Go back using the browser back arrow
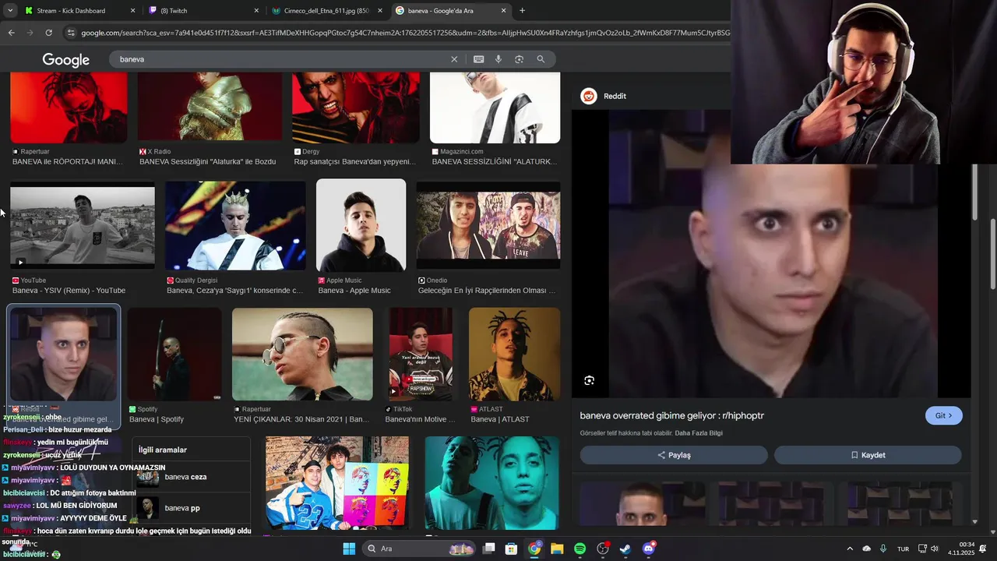 coord(11,33)
